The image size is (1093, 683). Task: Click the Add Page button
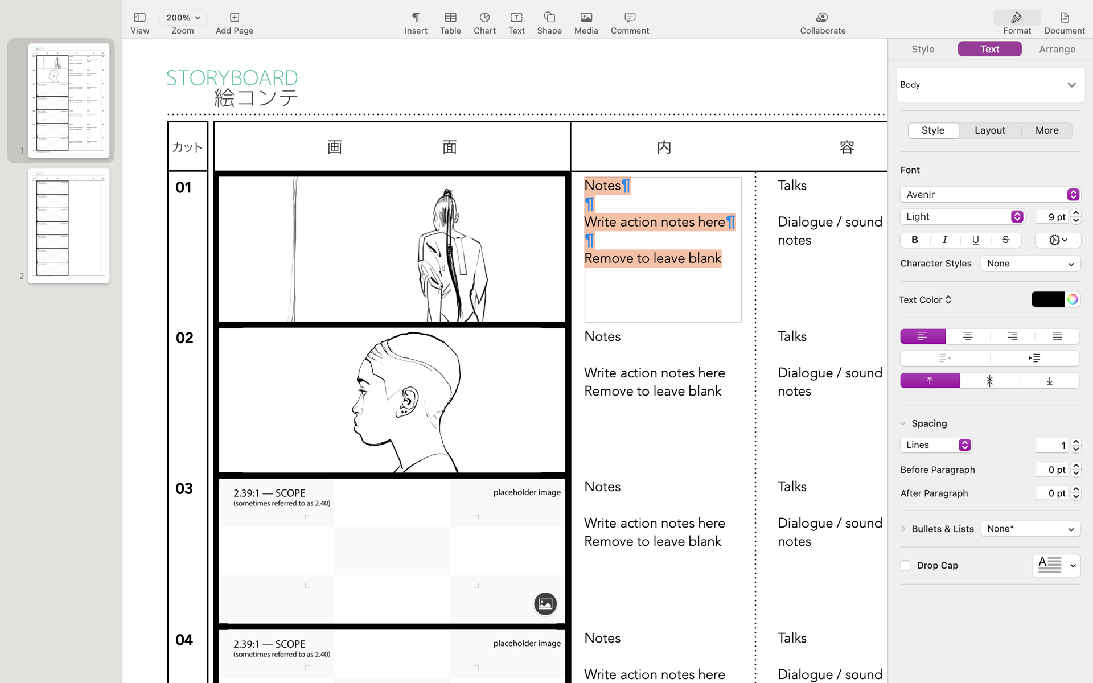pos(235,23)
